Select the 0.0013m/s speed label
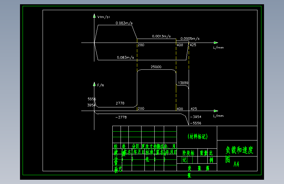The image size is (284, 184). [x=161, y=36]
